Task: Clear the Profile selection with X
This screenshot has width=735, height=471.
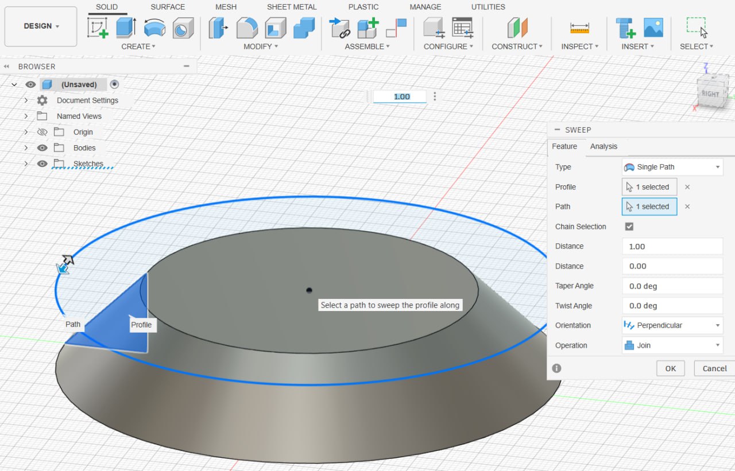Action: [x=687, y=187]
